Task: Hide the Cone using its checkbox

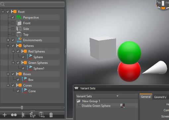Action: point(18,91)
